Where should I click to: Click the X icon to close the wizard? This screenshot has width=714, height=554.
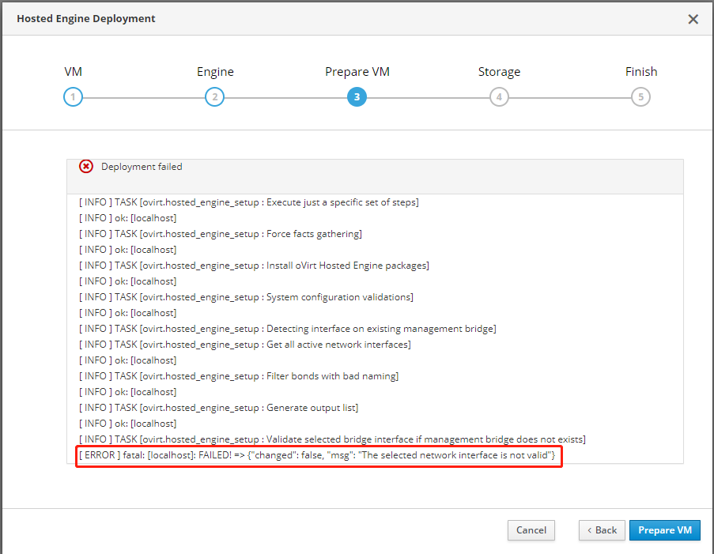[693, 19]
